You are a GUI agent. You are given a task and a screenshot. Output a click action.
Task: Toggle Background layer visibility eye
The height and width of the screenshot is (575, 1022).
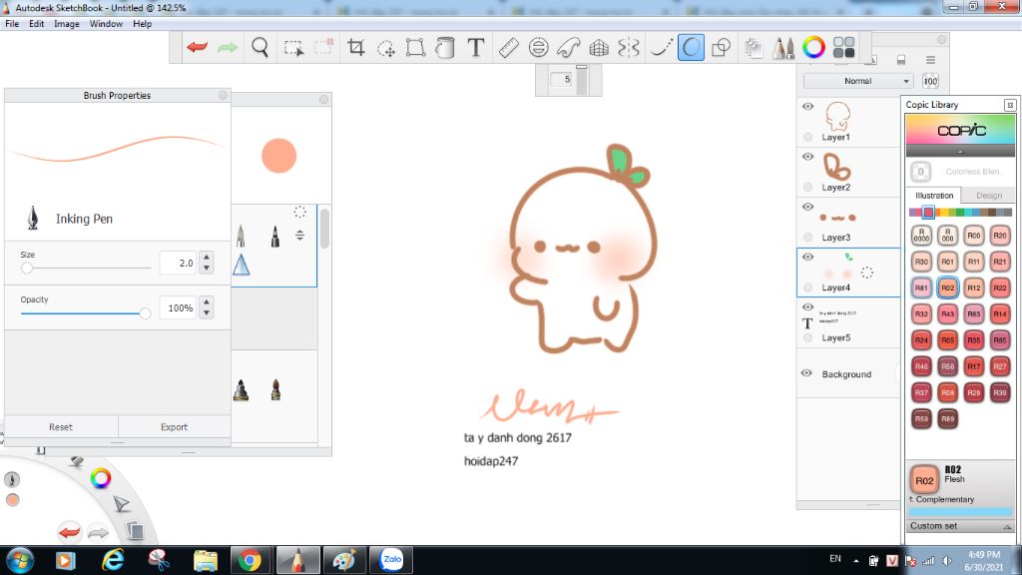[806, 373]
